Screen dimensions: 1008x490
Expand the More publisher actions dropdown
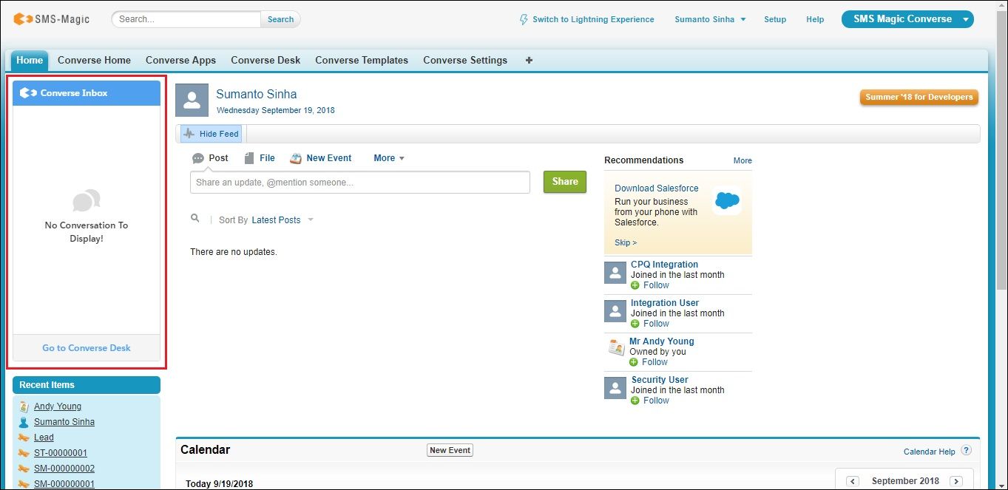[x=389, y=158]
